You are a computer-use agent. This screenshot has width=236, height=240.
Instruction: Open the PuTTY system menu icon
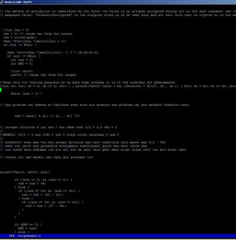[x=2, y=2]
